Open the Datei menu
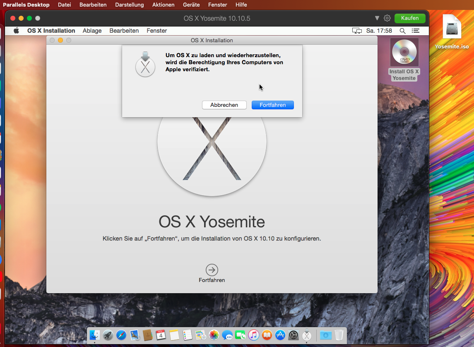The image size is (474, 347). [65, 5]
